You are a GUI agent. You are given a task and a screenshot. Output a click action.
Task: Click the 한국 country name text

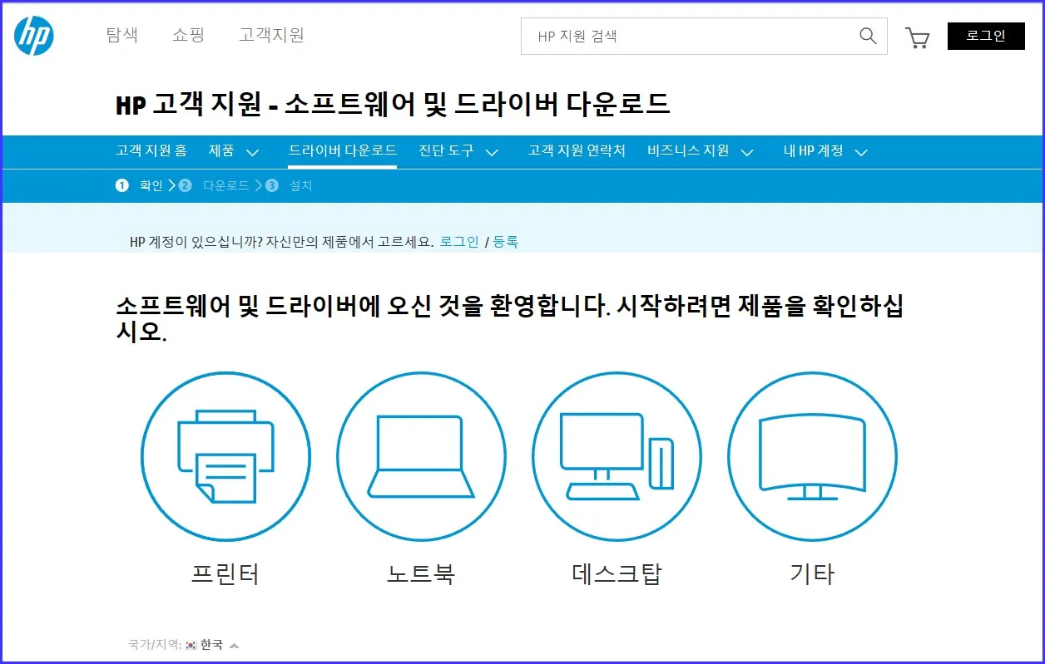click(211, 645)
